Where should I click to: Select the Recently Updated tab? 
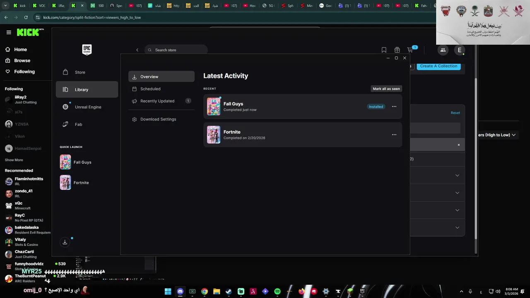pos(161,101)
